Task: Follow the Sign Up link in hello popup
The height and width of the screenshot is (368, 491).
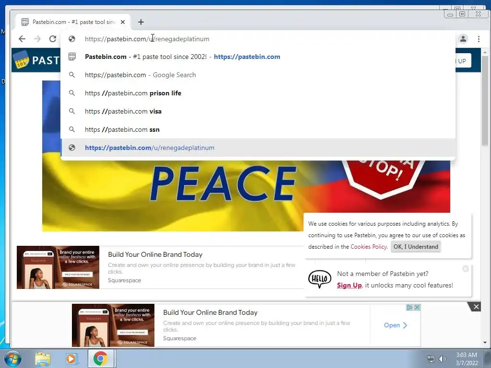Action: coord(349,286)
